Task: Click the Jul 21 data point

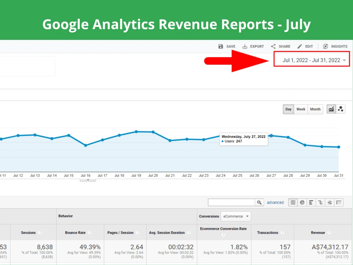Action: (x=170, y=140)
